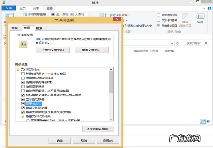The width and height of the screenshot is (213, 148).
Task: Uncheck 隐藏受保护的操作系统文件(推荐)
Action: tap(23, 112)
